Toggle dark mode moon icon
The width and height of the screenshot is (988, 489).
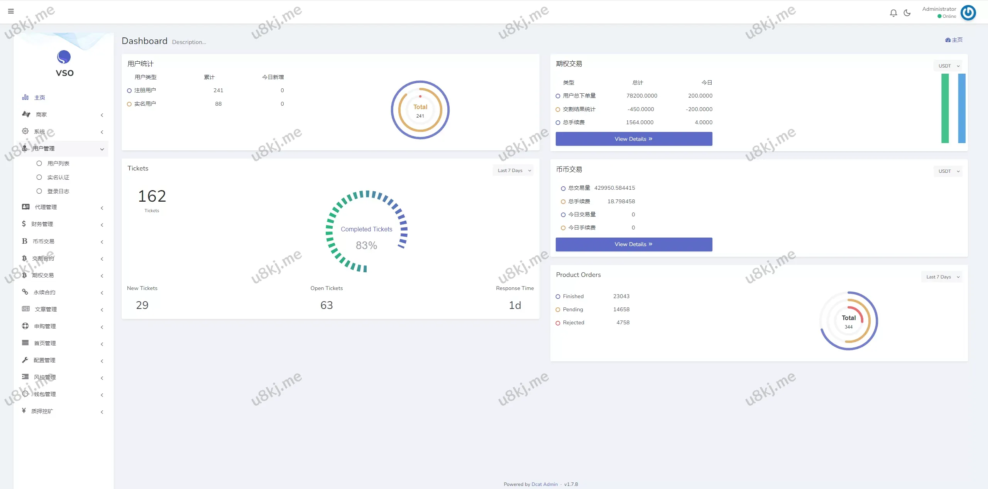(907, 13)
